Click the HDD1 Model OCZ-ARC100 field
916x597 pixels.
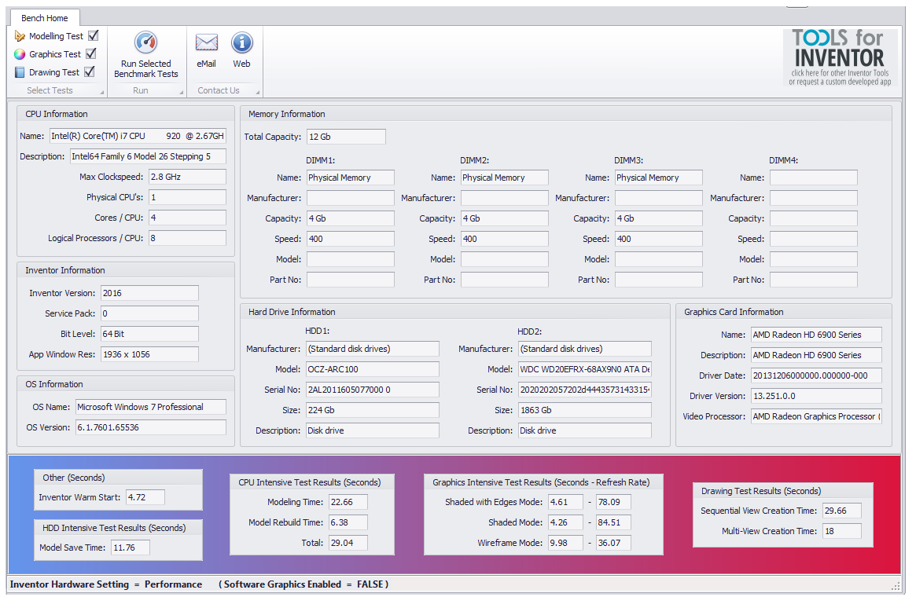[x=373, y=369]
